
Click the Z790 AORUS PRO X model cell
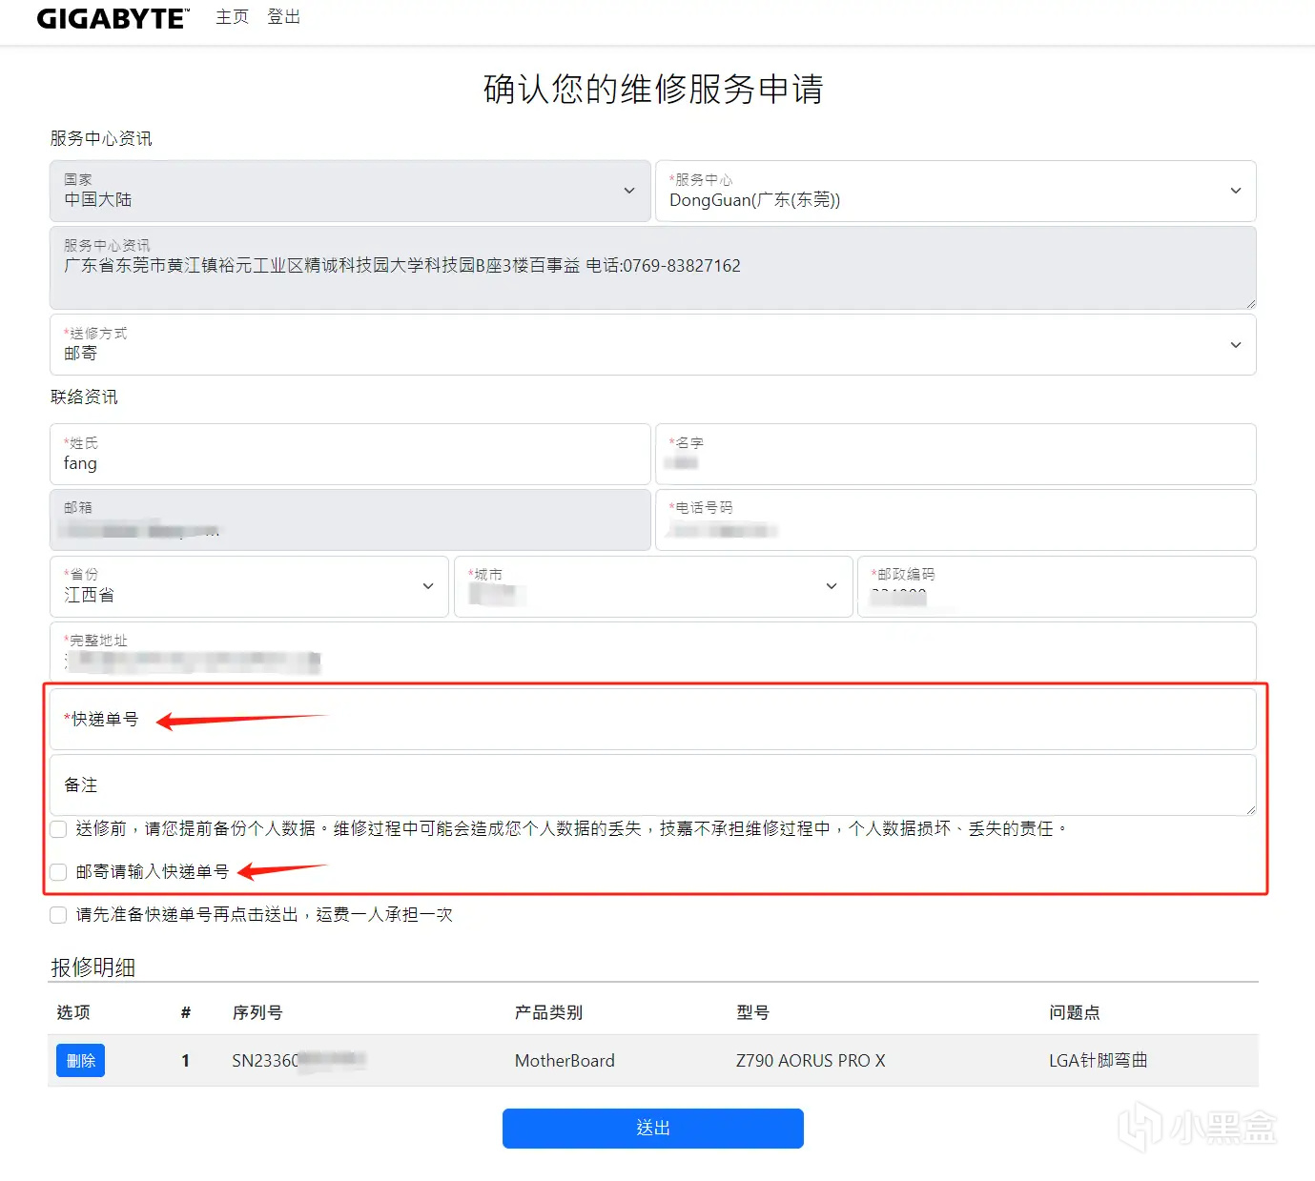click(811, 1061)
